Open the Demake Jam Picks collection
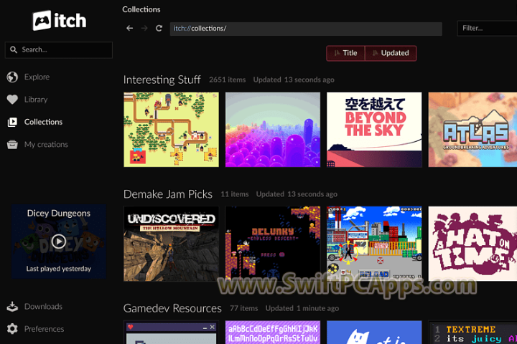 coord(168,194)
